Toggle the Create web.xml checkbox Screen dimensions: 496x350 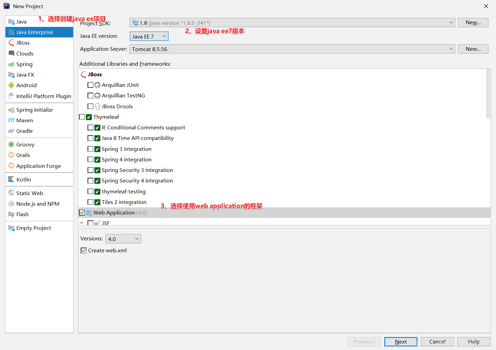[x=84, y=251]
